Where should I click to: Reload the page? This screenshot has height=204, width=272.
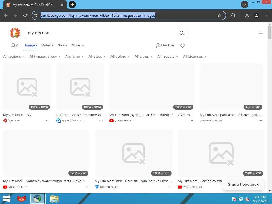click(x=25, y=15)
